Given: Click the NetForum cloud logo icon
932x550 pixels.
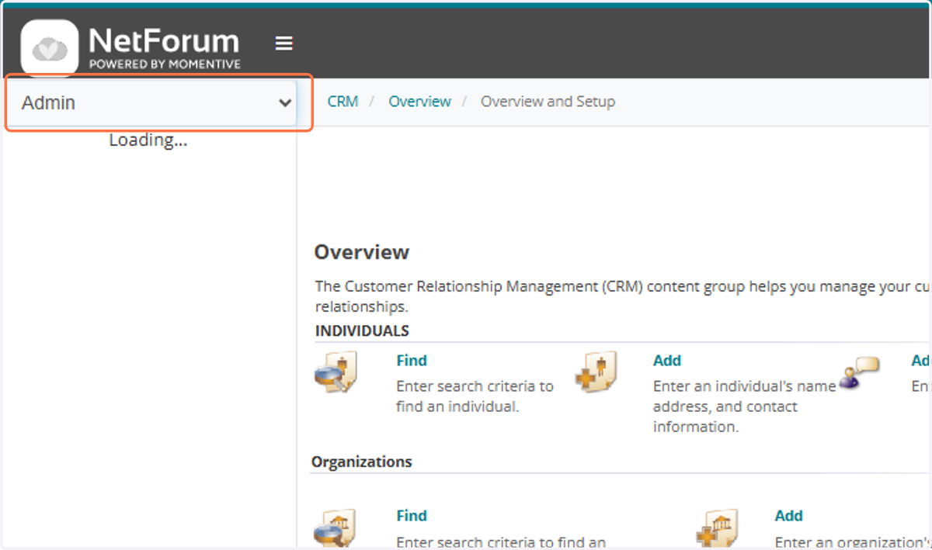Looking at the screenshot, I should (50, 48).
